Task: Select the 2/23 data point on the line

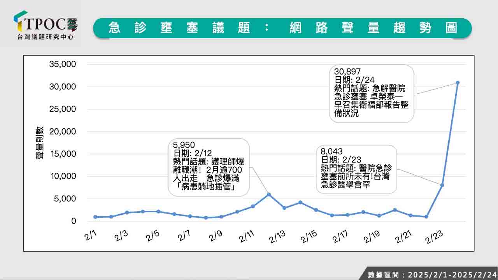Action: pyautogui.click(x=442, y=185)
